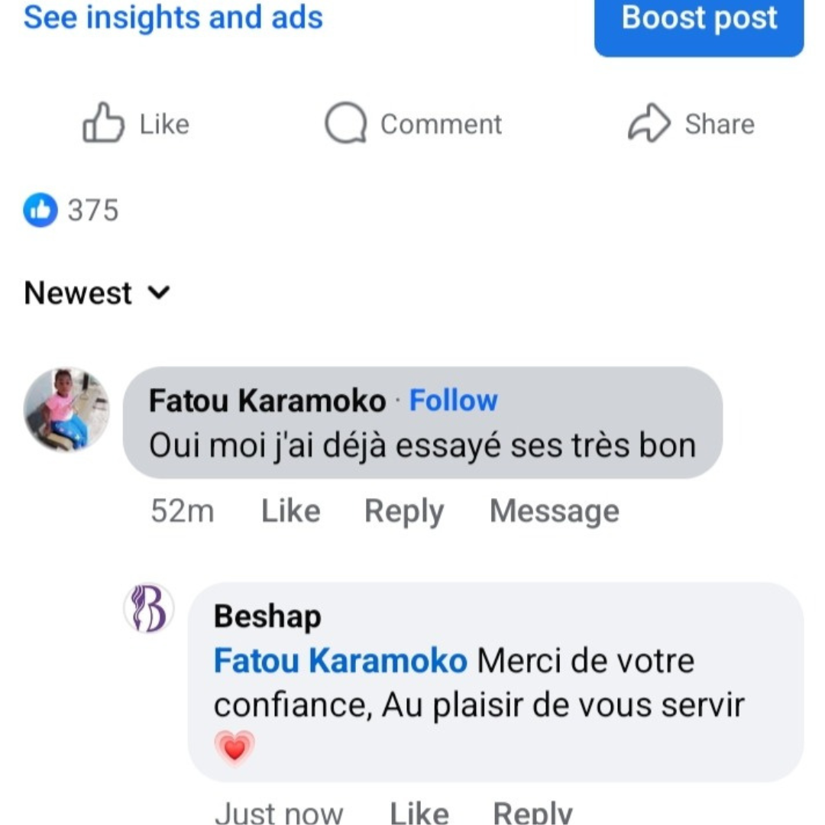Reply to Fatou Karamoko's comment
Screen dimensions: 825x825
403,511
